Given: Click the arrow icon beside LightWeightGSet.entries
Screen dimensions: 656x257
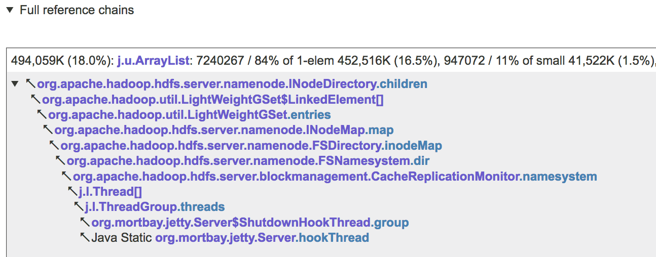Looking at the screenshot, I should pyautogui.click(x=42, y=114).
